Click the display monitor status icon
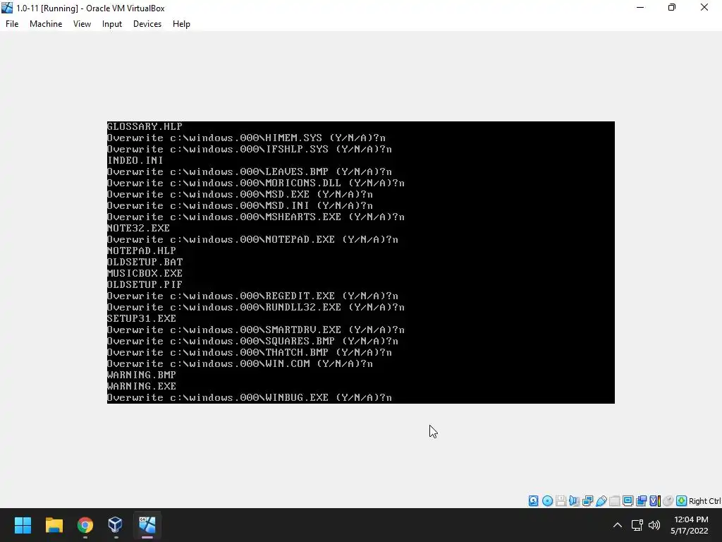This screenshot has height=542, width=722. pos(628,501)
